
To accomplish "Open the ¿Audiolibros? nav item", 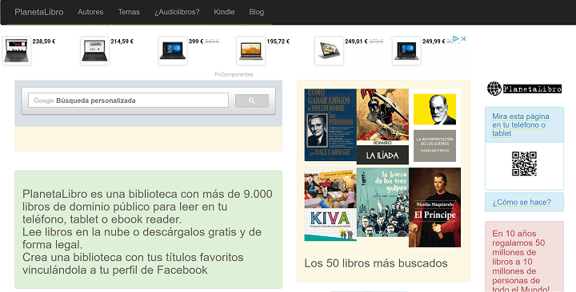I will tap(177, 12).
